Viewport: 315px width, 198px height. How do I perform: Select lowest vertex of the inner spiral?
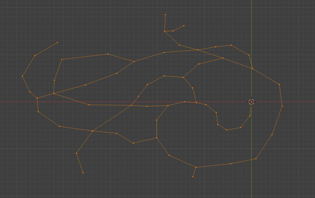coord(227,130)
